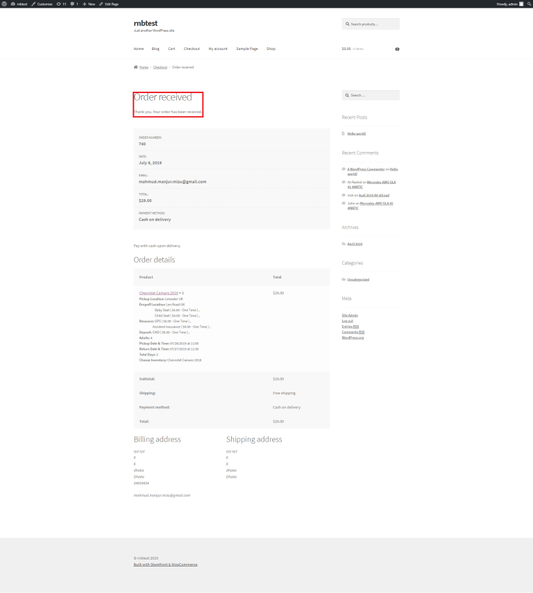Focus the sidebar Search field
This screenshot has width=533, height=593.
click(x=371, y=95)
